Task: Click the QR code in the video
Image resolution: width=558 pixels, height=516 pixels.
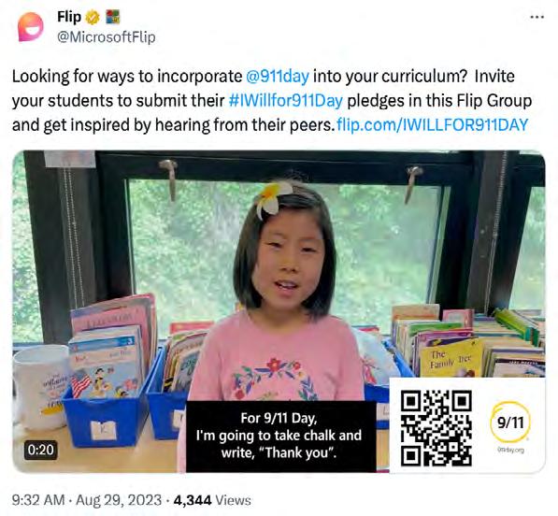Action: [x=436, y=428]
